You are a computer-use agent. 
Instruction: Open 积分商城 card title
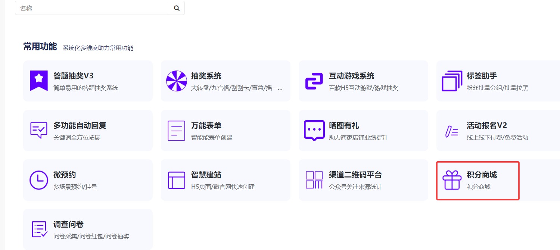click(482, 175)
